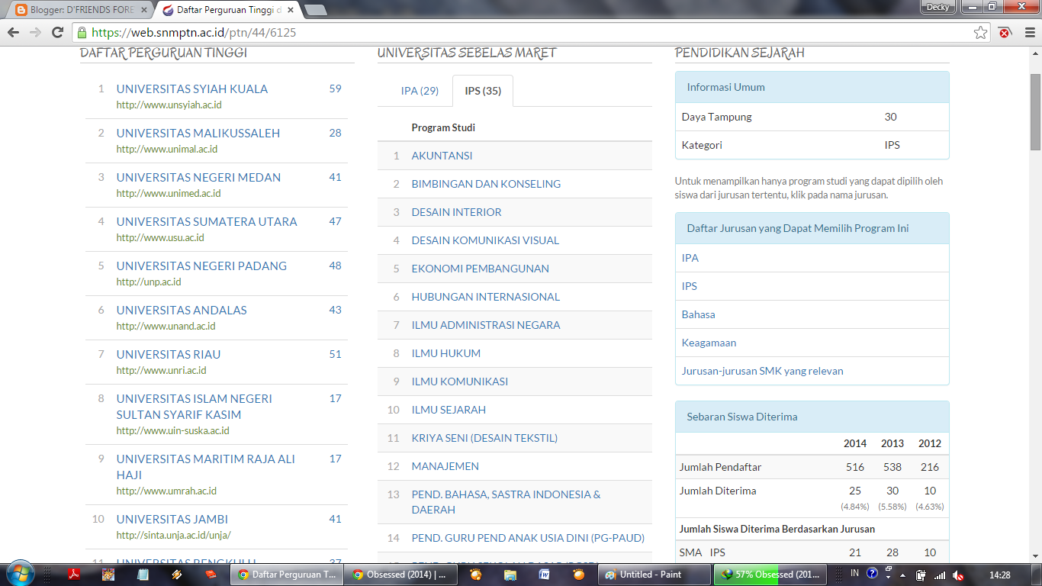Select DESAIN INTERIOR program

457,212
